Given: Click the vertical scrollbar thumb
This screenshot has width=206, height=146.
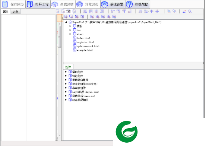Looking at the screenshot, I should (x=60, y=36).
